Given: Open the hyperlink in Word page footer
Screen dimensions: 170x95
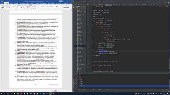Looking at the screenshot, I should [54, 85].
